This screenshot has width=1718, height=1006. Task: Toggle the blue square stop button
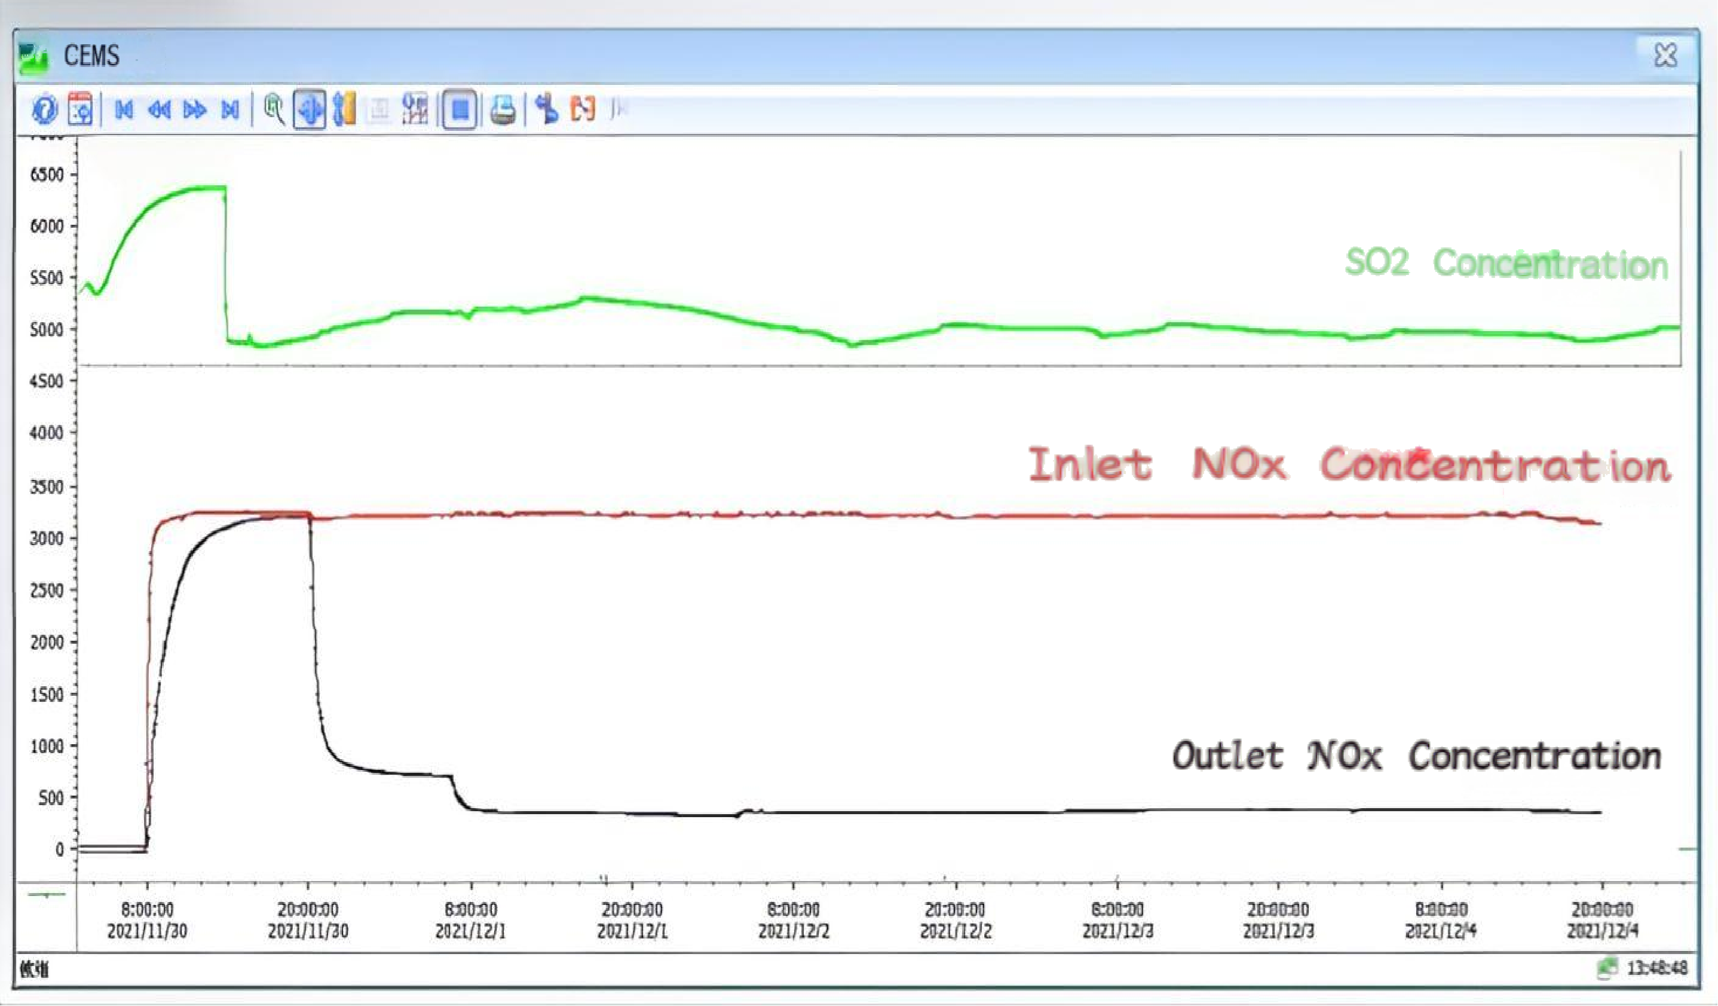click(x=460, y=110)
